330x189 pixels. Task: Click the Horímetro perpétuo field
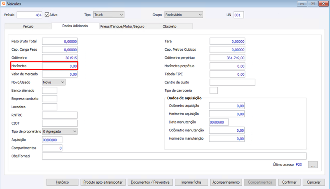pos(227,66)
